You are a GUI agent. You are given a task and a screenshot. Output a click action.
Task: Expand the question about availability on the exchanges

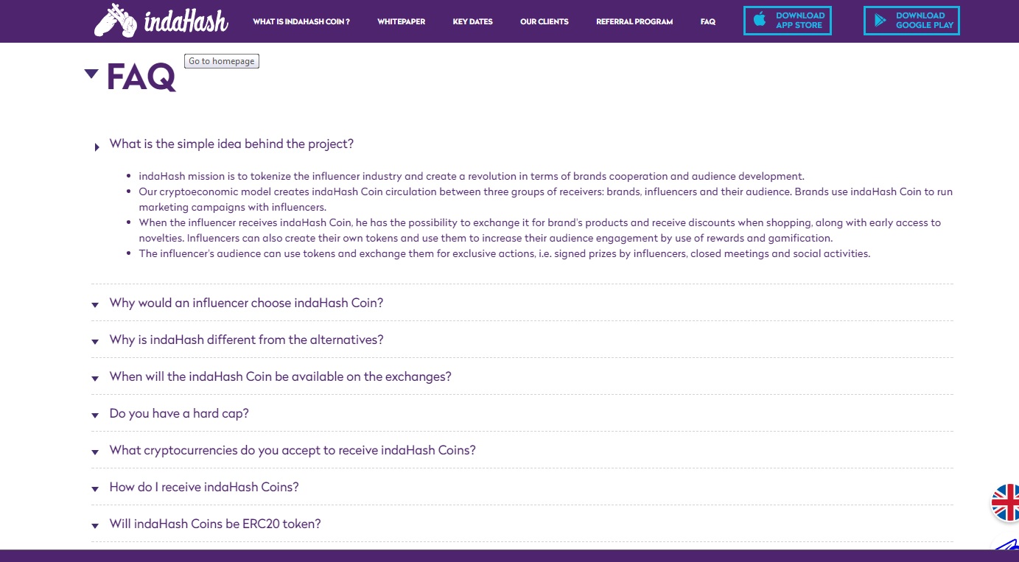(x=280, y=376)
